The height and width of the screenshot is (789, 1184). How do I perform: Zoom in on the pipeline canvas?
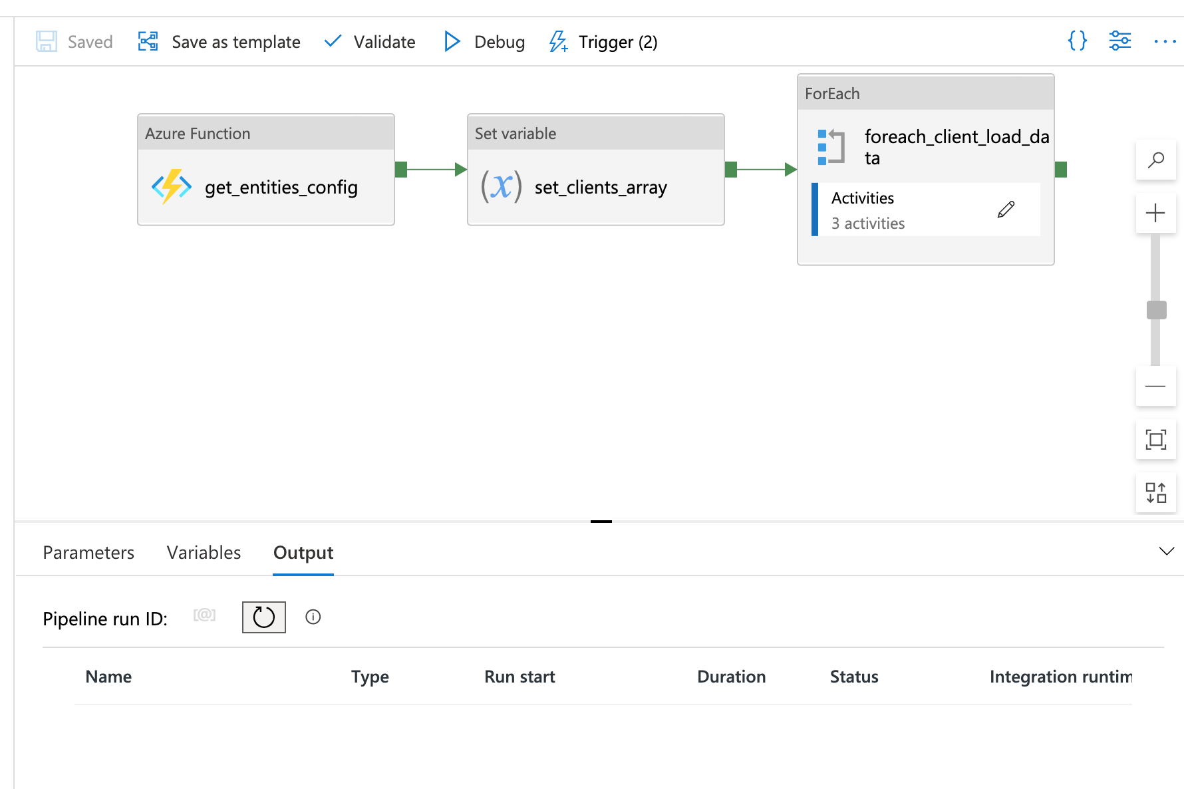tap(1155, 213)
